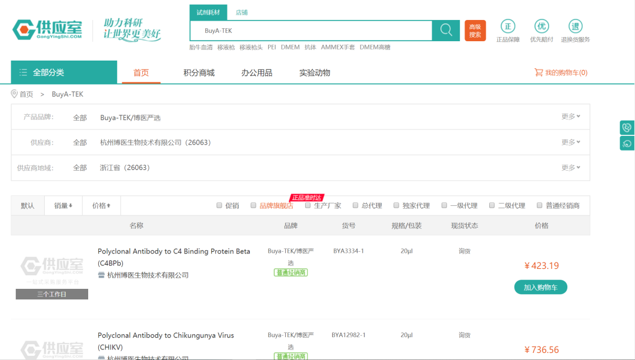Image resolution: width=635 pixels, height=360 pixels.
Task: Filter brand by Buya-TEK/博医严选
Action: [131, 118]
